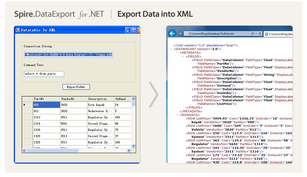The image size is (307, 177).
Task: Click the Underwater D... description cell
Action: [101, 111]
